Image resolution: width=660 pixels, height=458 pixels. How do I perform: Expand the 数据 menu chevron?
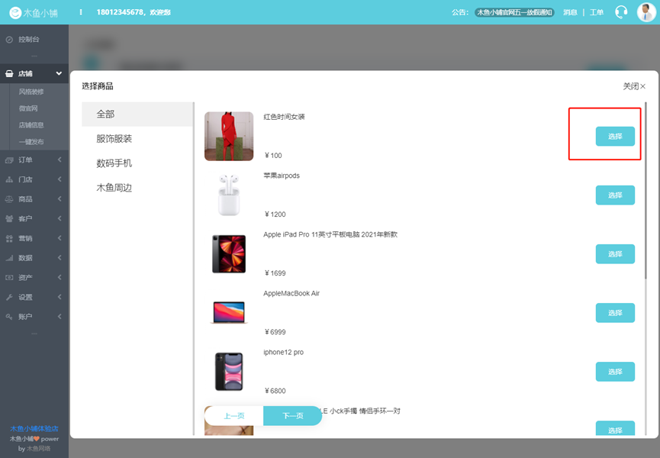coord(60,258)
